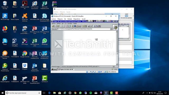Open Microsoft Store from the taskbar

(60, 93)
